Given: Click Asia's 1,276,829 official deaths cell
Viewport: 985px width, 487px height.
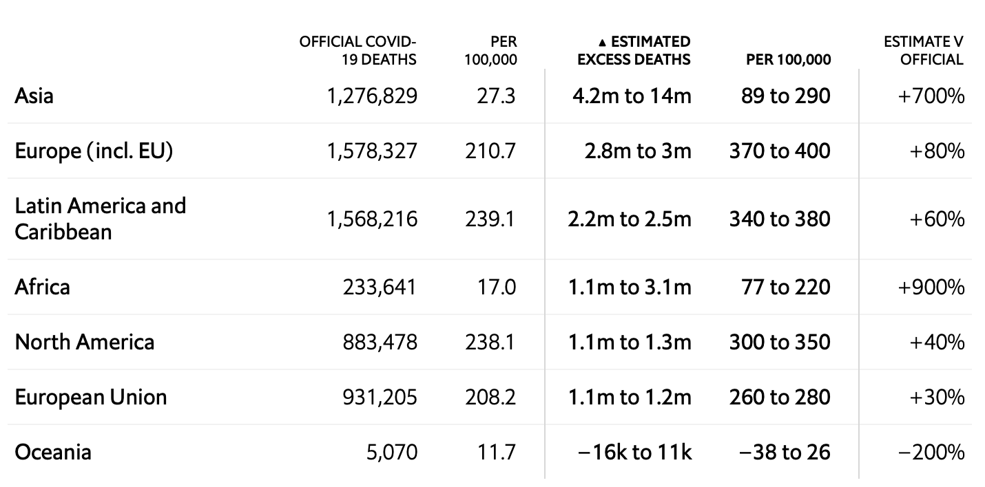Looking at the screenshot, I should coord(371,96).
